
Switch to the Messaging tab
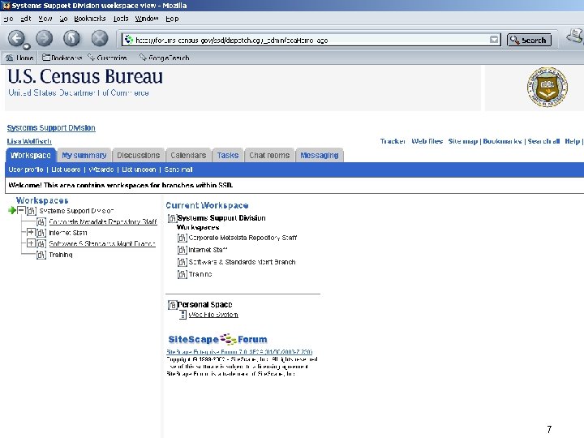click(320, 155)
